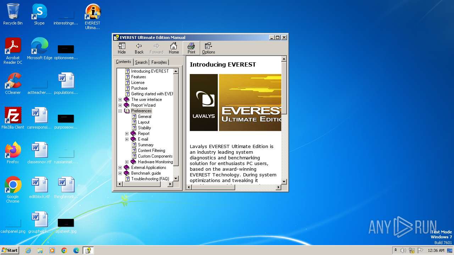The width and height of the screenshot is (454, 255).
Task: Select the Firefox desktop icon
Action: [x=13, y=153]
